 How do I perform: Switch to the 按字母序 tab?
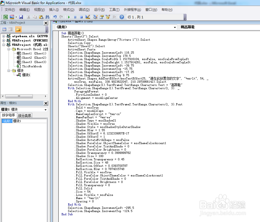click(8, 115)
